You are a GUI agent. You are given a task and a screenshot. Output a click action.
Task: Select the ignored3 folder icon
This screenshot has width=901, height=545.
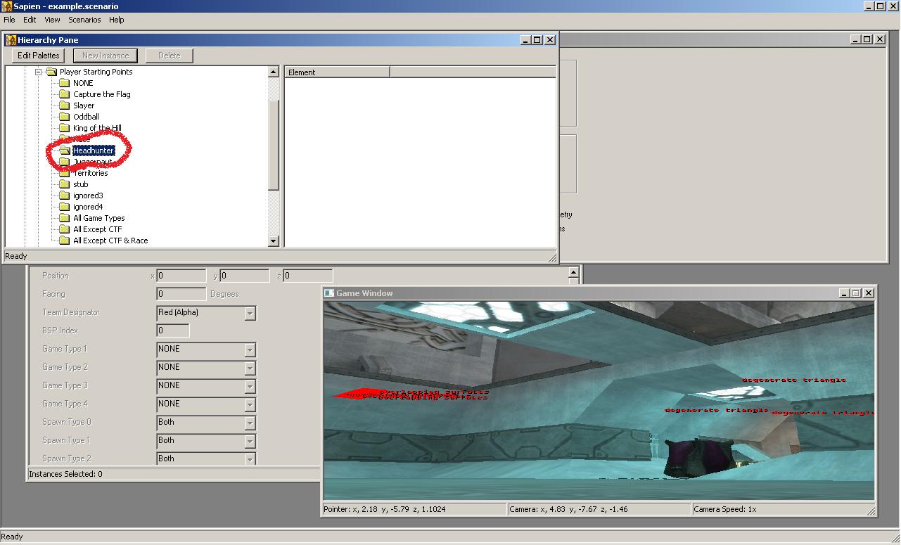click(65, 195)
